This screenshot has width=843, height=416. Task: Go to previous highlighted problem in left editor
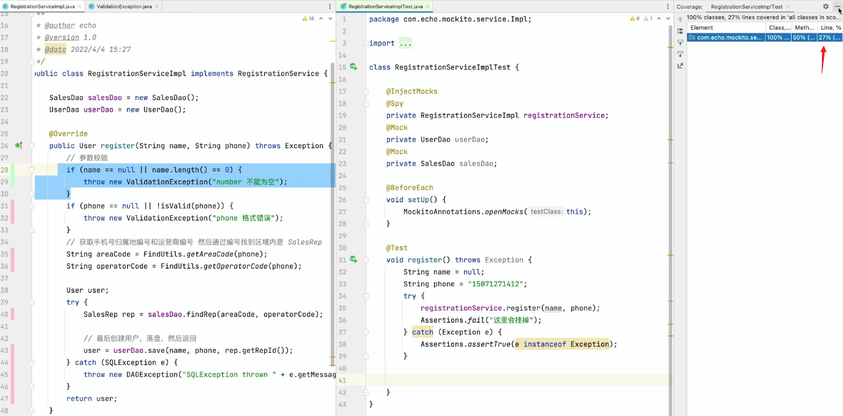pyautogui.click(x=321, y=18)
